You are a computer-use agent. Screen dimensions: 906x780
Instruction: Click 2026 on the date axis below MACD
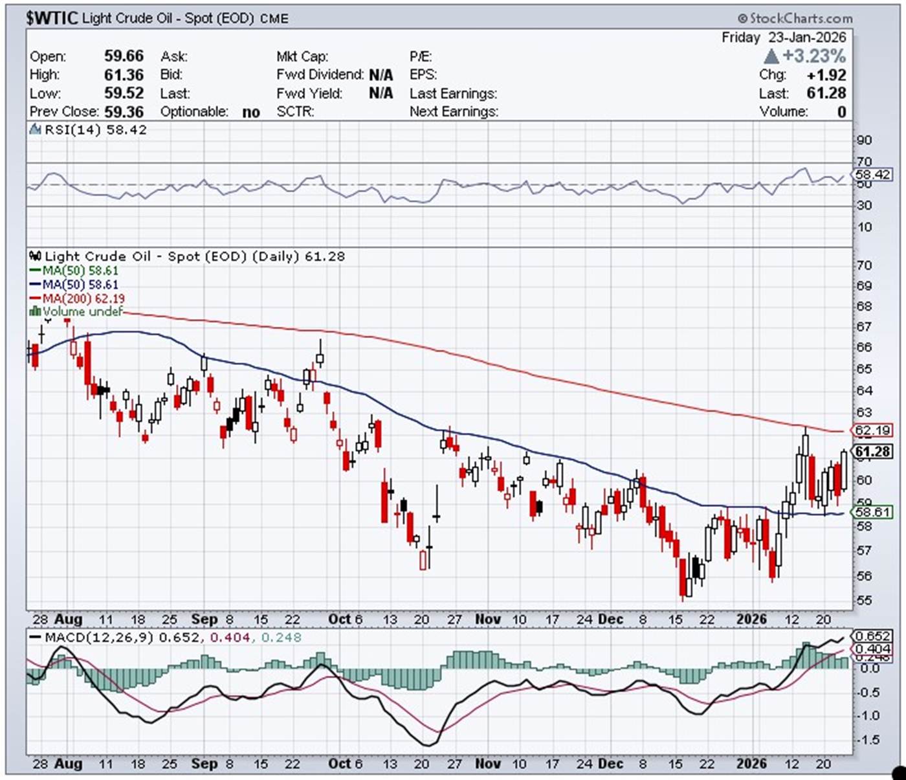[x=751, y=764]
